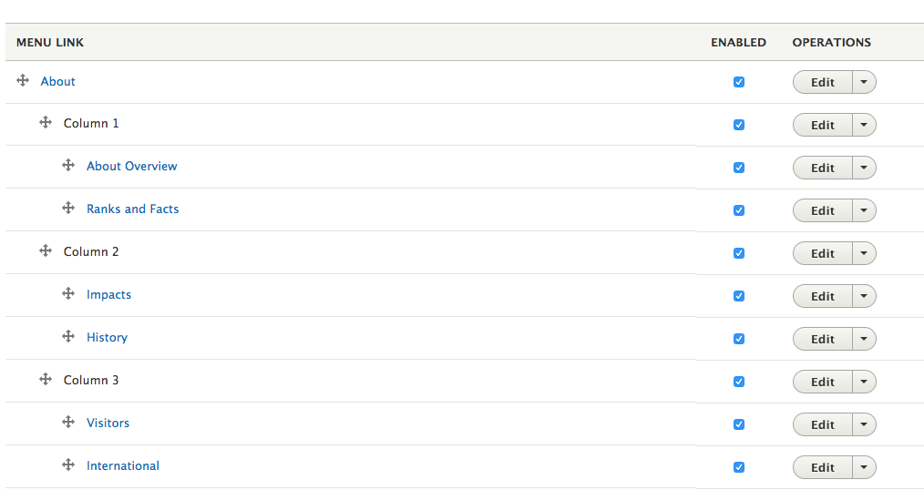Screen dimensions: 924x490
Task: Click the drag handle next to Column 1
Action: (46, 123)
